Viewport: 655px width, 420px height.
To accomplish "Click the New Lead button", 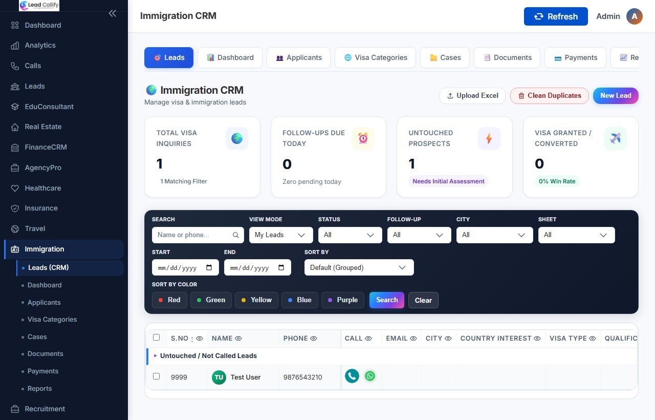I will 616,96.
